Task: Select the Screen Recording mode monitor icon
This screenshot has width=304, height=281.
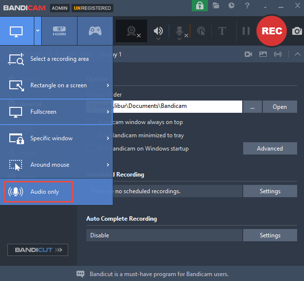Action: coord(16,31)
